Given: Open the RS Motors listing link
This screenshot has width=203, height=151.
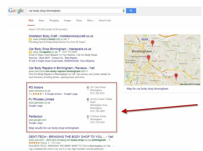Looking at the screenshot, I should point(36,87).
